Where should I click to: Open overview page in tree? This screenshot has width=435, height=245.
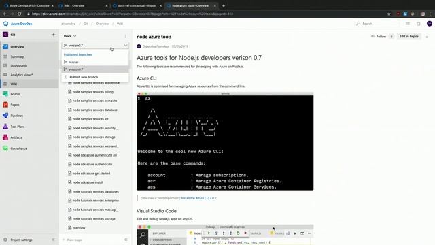tap(79, 228)
